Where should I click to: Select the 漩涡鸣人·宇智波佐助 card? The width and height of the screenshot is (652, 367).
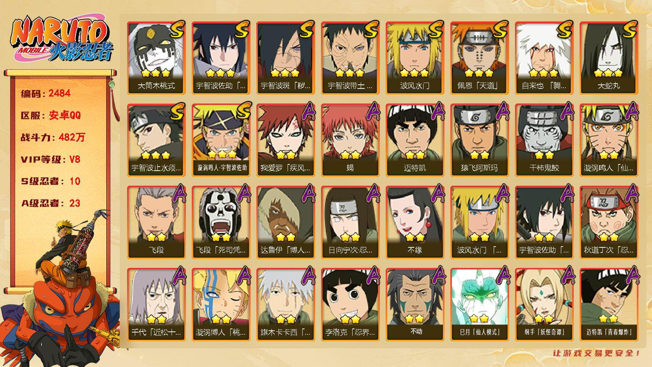click(221, 140)
